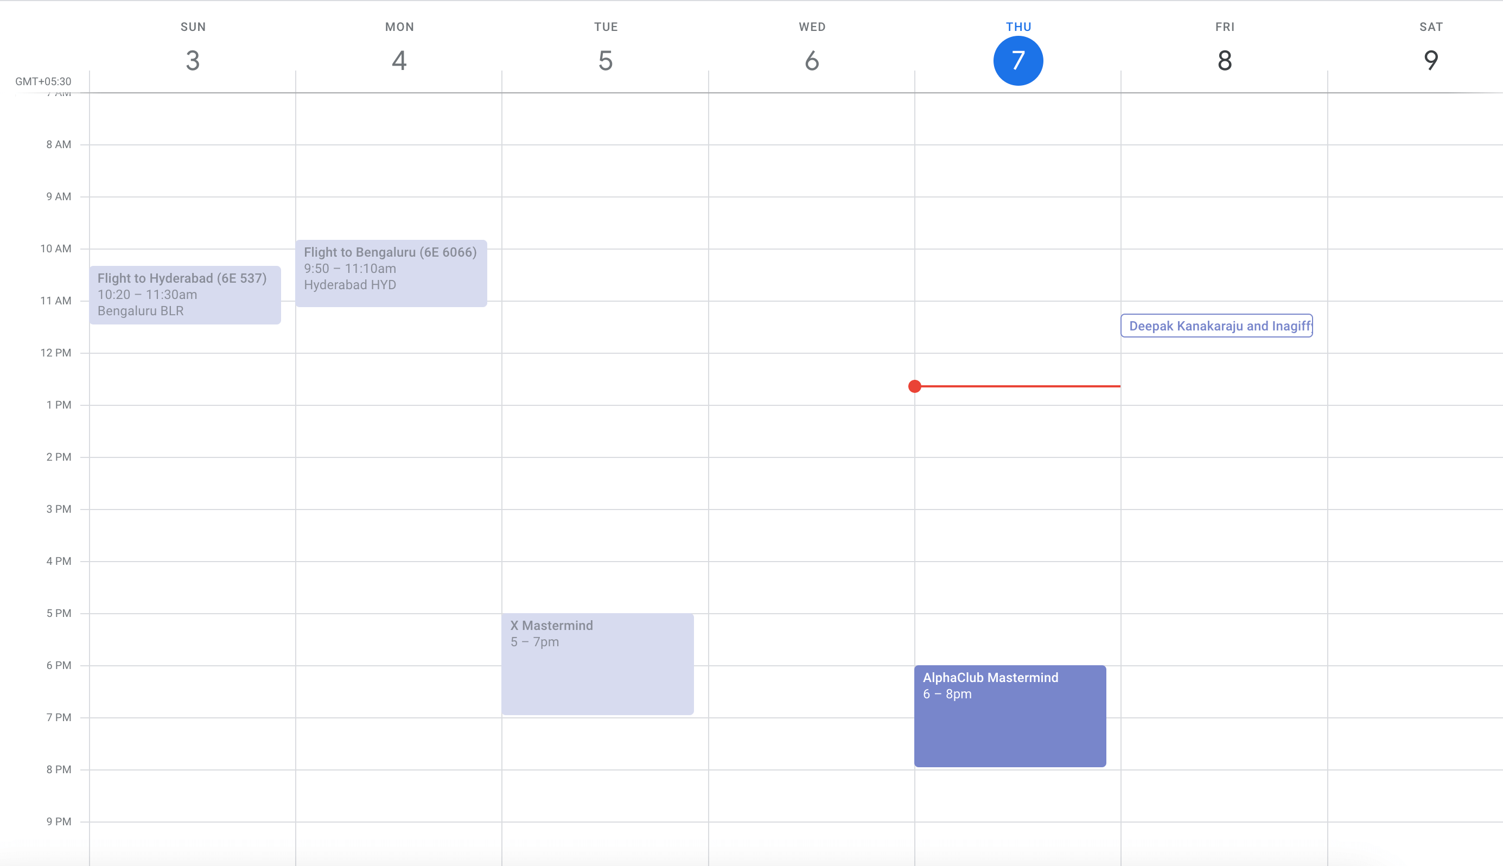Click the red current time indicator dot
The height and width of the screenshot is (866, 1503).
point(915,386)
